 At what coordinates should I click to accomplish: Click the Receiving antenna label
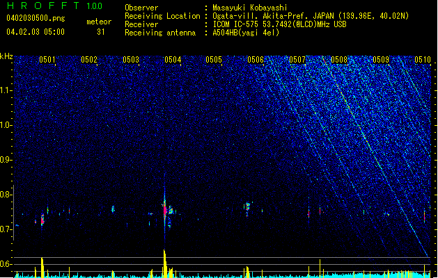[x=160, y=33]
